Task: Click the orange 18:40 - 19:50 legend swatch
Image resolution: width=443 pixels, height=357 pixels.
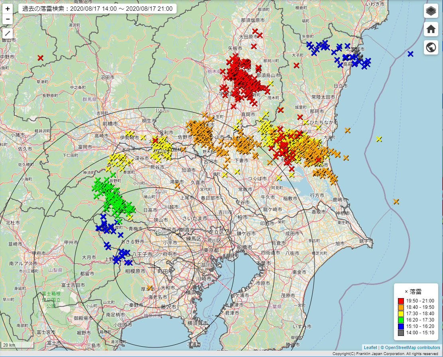Action: pos(401,308)
